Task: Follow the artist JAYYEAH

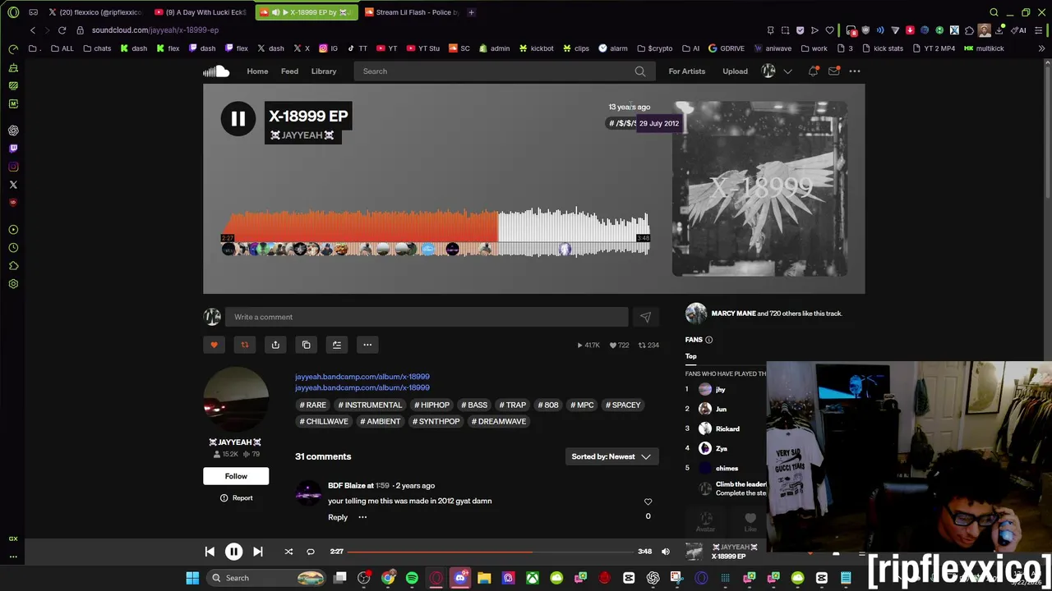Action: 236,476
